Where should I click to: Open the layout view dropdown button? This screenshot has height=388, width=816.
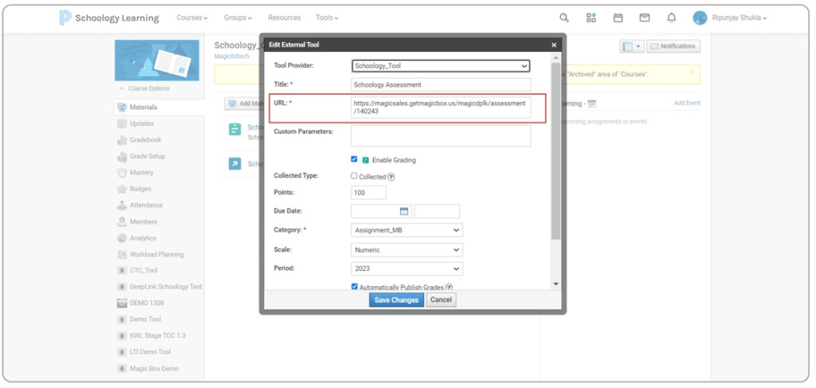pos(632,46)
